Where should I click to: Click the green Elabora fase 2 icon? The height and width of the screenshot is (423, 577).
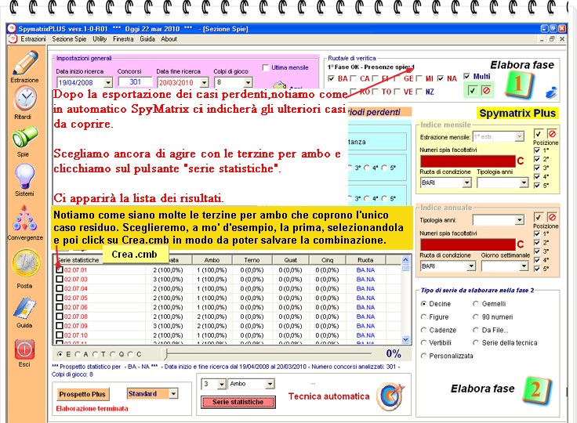tap(537, 389)
